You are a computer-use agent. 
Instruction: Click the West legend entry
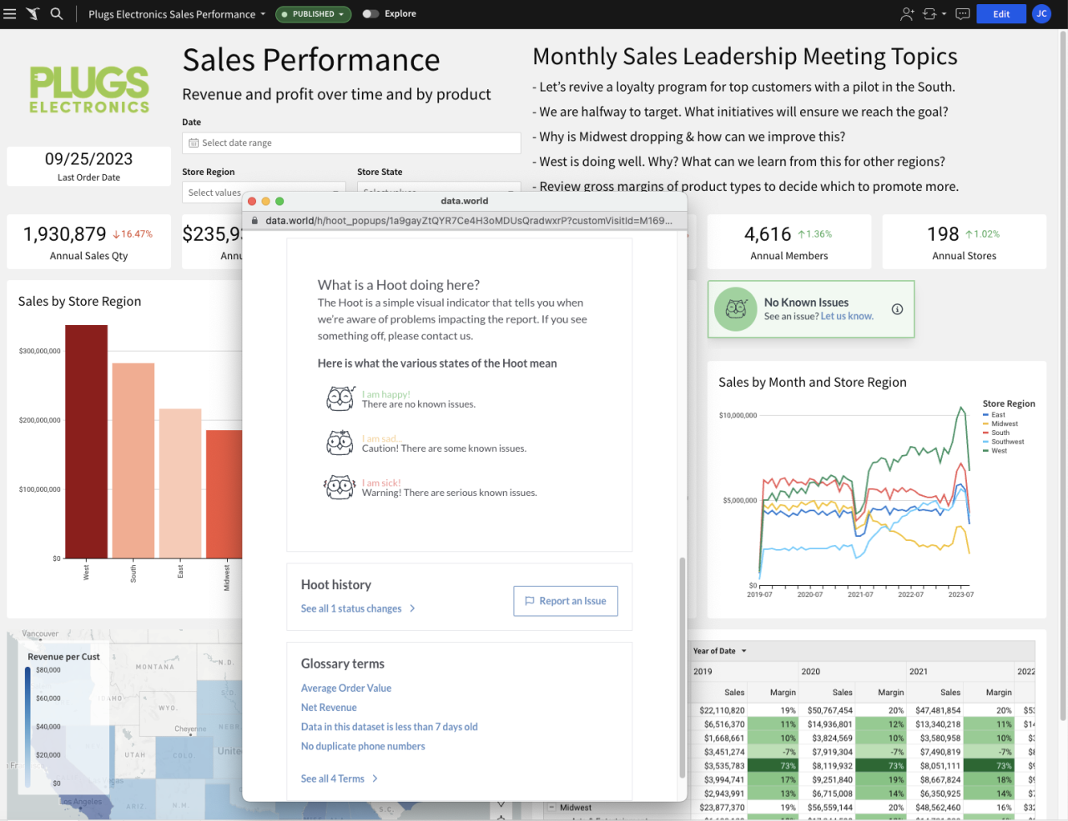(995, 451)
